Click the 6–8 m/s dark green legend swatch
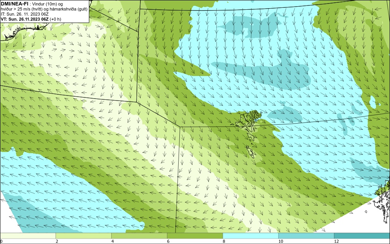The image size is (390, 244). tap(195, 236)
